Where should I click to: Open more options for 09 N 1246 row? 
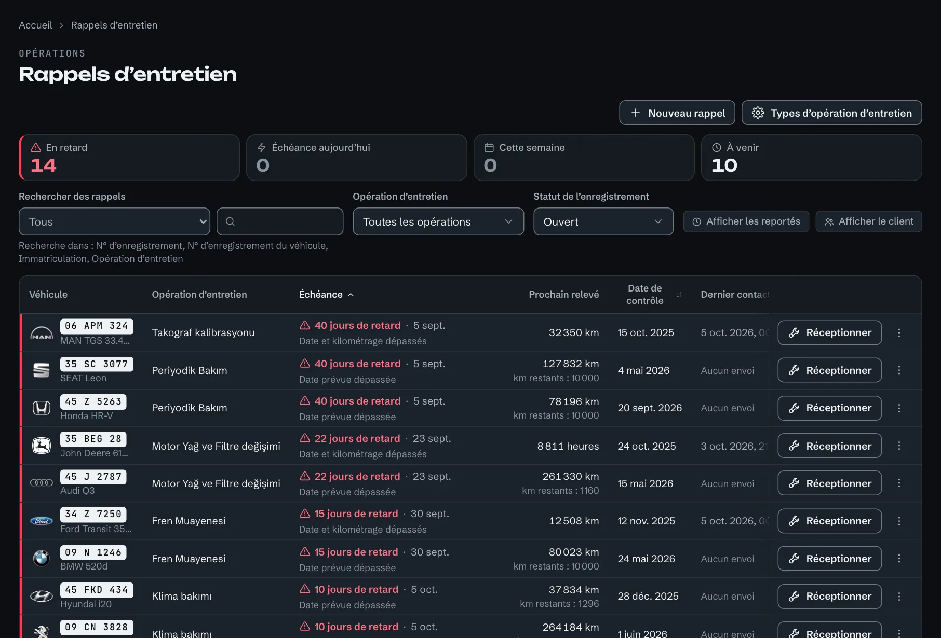(899, 559)
